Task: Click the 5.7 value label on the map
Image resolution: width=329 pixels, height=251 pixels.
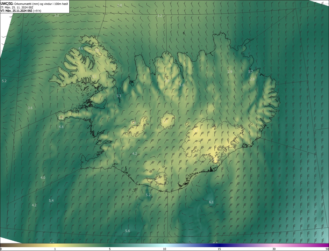Action: pos(251,71)
